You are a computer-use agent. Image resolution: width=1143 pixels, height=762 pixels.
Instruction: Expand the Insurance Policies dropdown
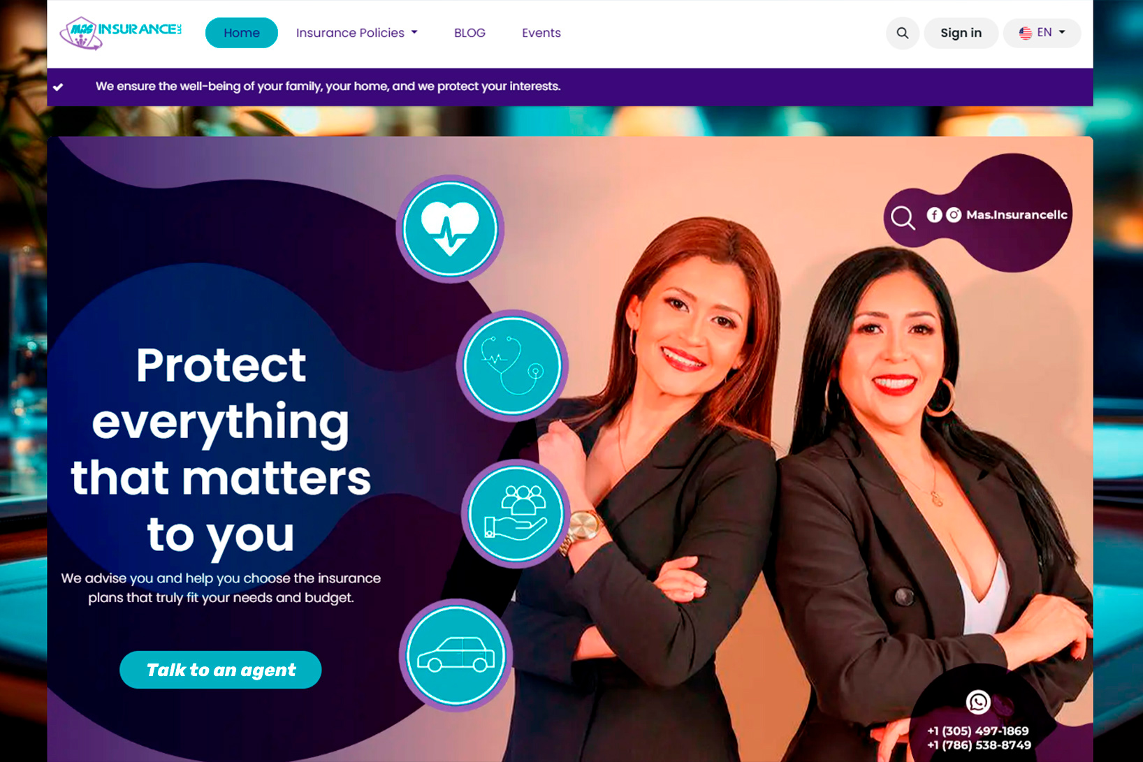(x=356, y=33)
